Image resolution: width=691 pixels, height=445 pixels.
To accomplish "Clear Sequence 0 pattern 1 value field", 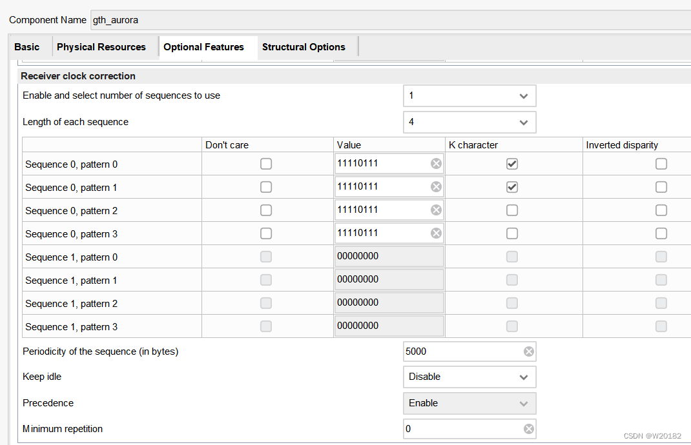I will (x=436, y=187).
